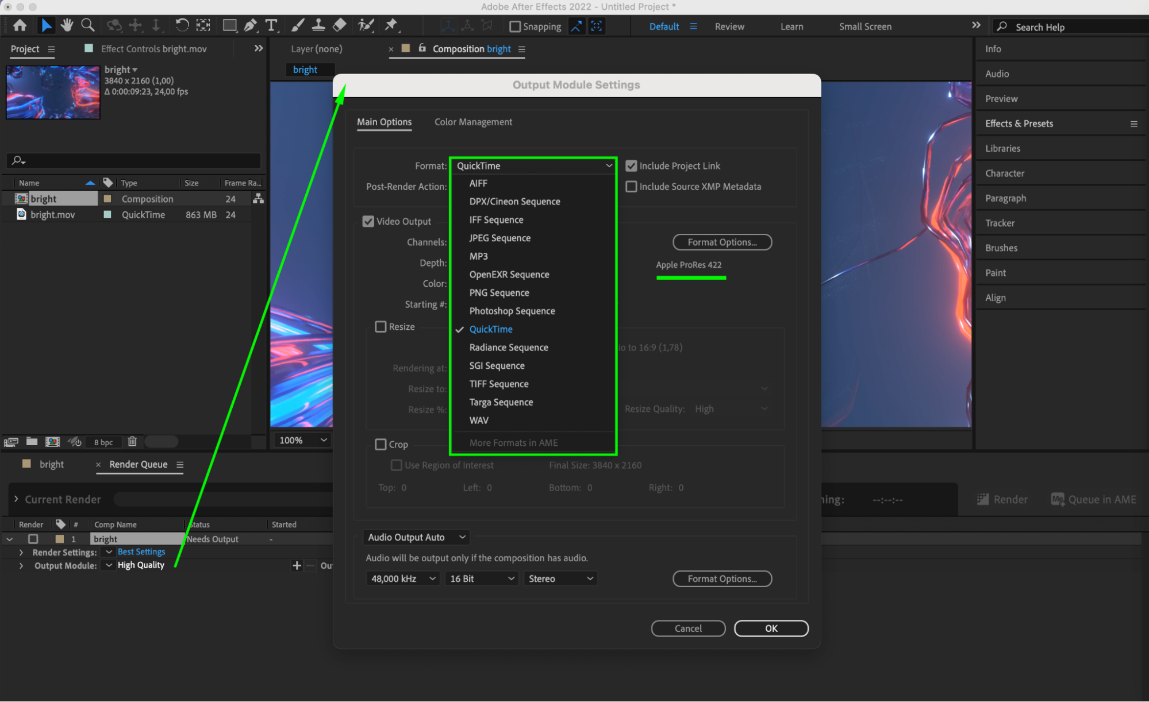Select the Pen tool

click(x=250, y=25)
